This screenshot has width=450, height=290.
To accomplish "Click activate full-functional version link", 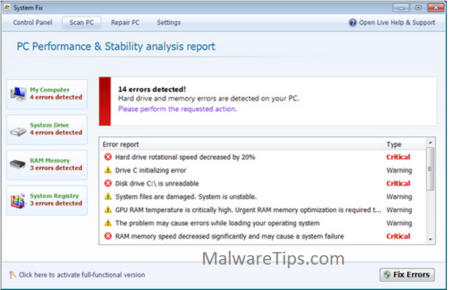I will (x=82, y=274).
